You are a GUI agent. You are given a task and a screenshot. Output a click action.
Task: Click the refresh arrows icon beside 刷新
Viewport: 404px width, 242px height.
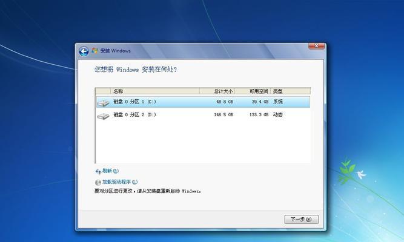pyautogui.click(x=98, y=171)
